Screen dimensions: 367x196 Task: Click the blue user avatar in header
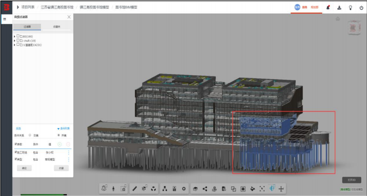[x=297, y=7]
